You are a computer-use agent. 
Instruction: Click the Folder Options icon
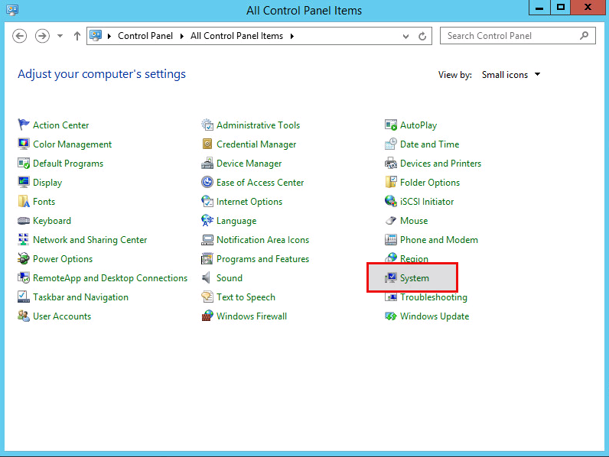pyautogui.click(x=391, y=183)
